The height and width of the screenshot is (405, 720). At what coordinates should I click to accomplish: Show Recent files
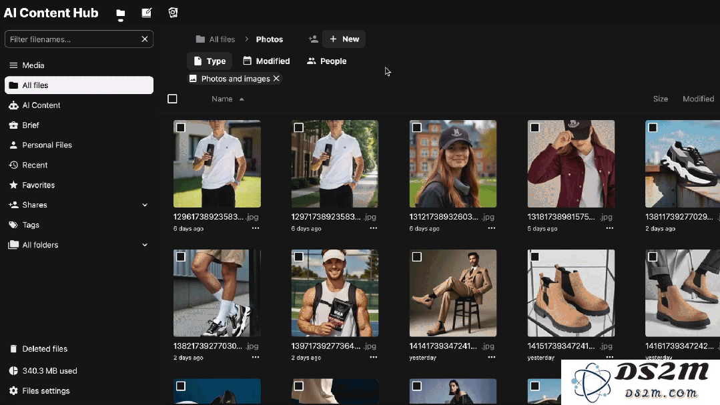click(x=79, y=165)
